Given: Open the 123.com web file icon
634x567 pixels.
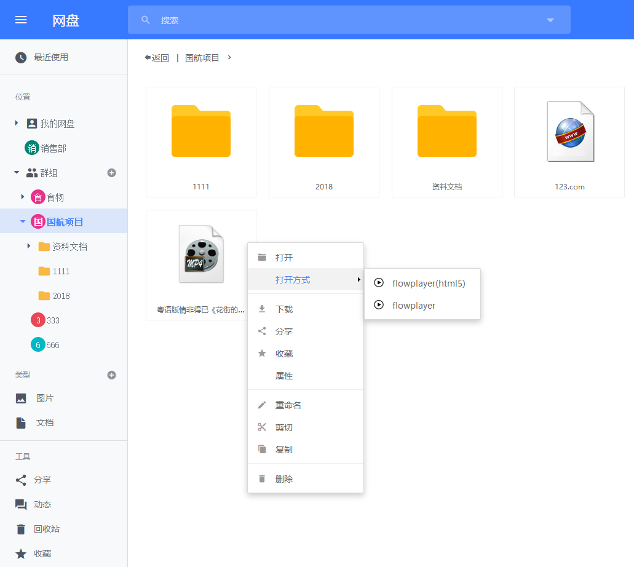Looking at the screenshot, I should click(x=571, y=132).
